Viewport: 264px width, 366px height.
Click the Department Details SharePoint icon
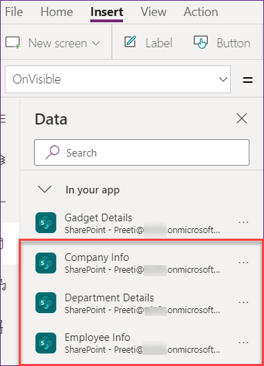coord(46,303)
